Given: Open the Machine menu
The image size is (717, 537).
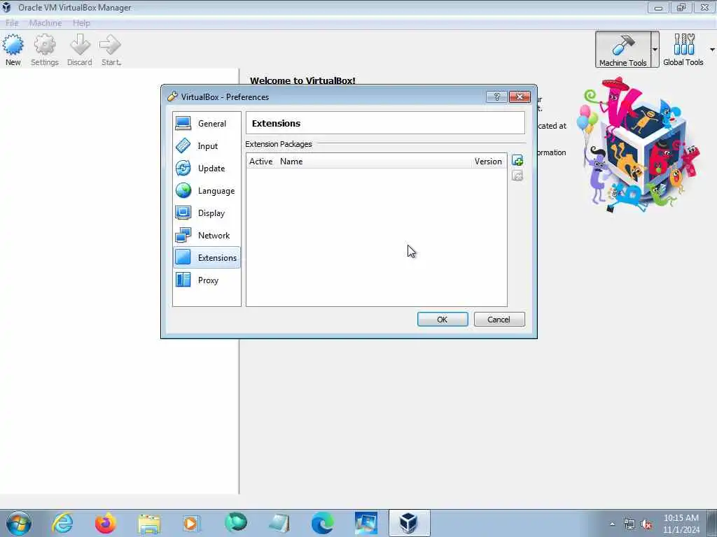Looking at the screenshot, I should [x=46, y=23].
